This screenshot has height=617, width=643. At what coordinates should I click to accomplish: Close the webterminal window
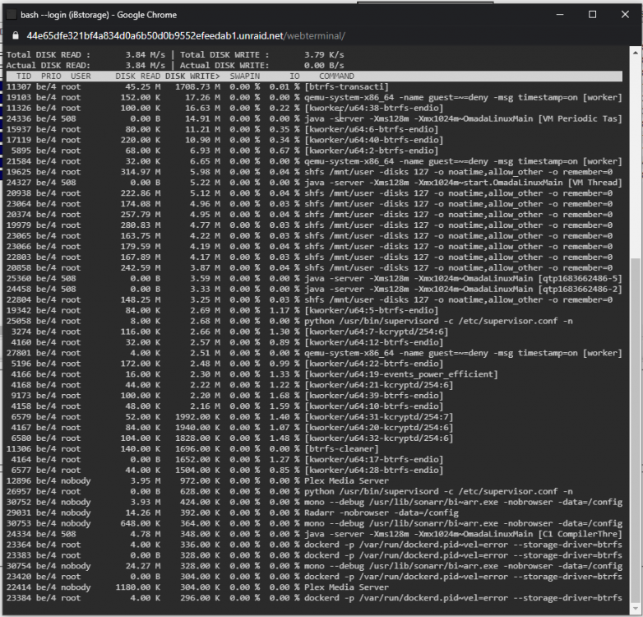pos(625,15)
